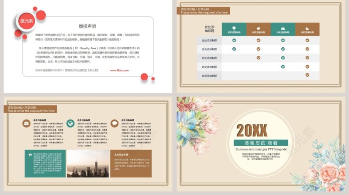Click the large 20XX text

(252, 130)
